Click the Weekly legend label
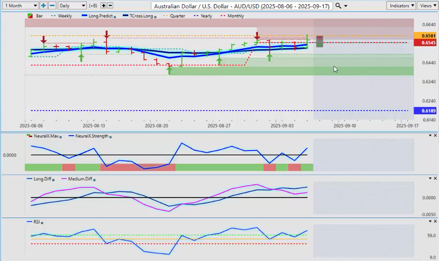This screenshot has height=261, width=439. tap(65, 16)
